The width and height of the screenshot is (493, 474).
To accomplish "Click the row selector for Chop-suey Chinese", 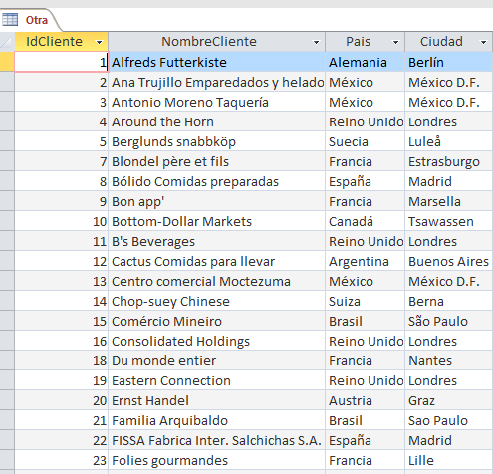I will point(7,301).
